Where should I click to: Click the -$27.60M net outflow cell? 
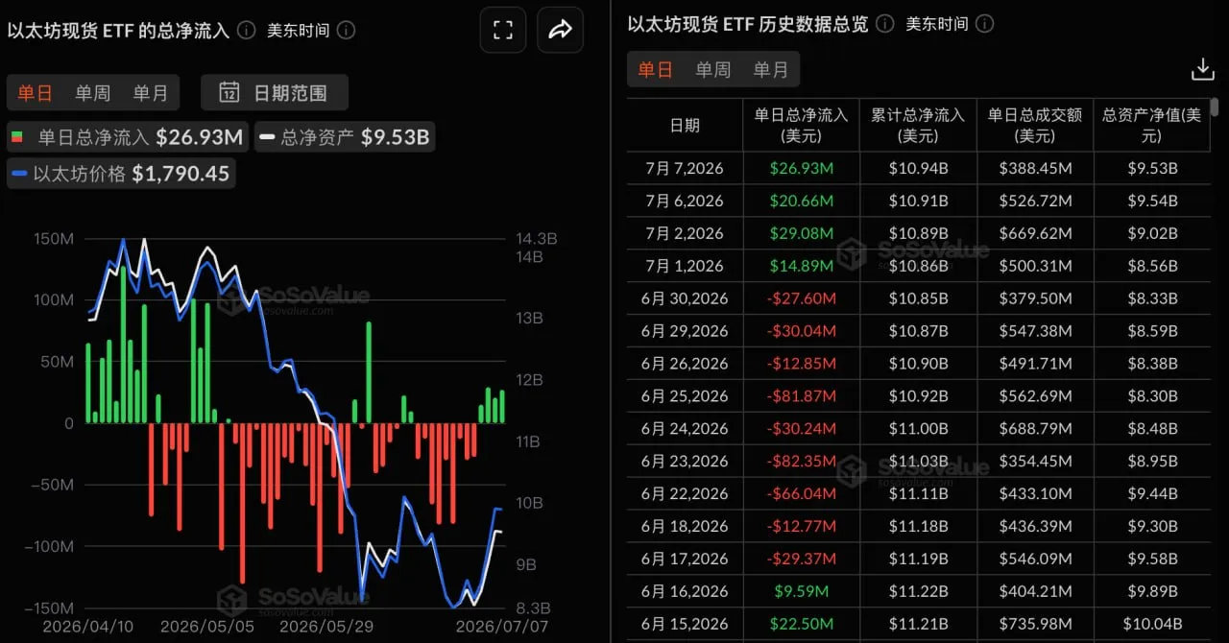(x=801, y=298)
